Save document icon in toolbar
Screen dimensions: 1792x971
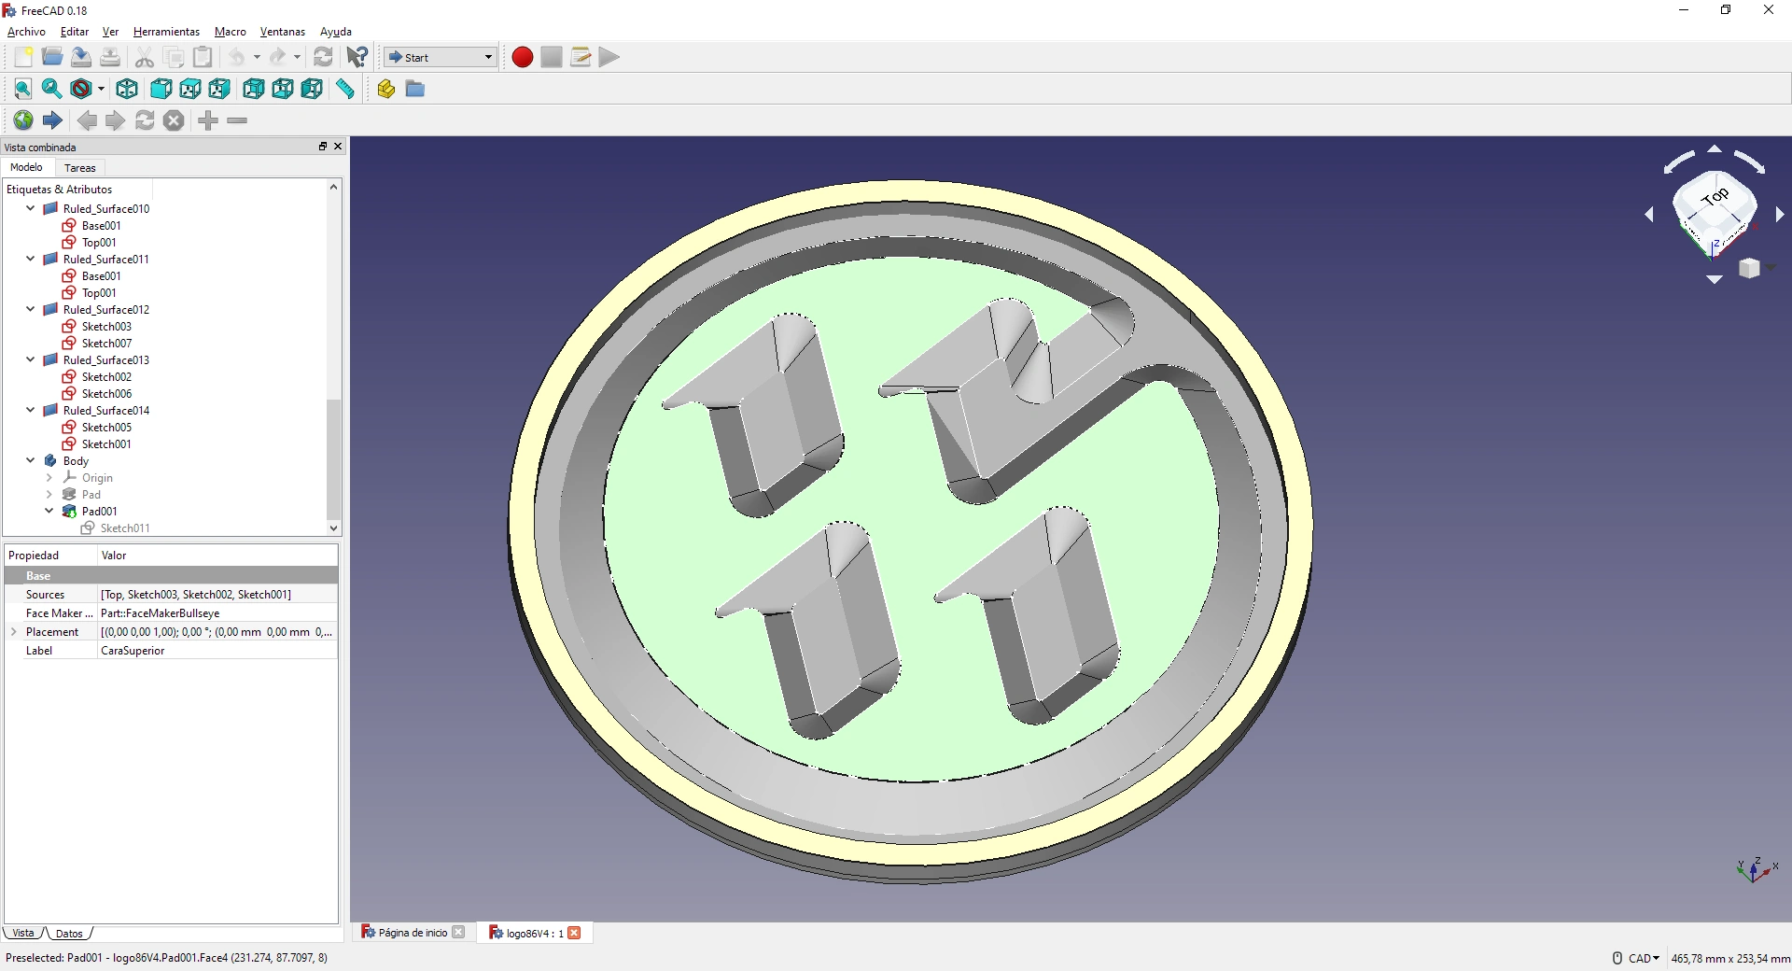coord(81,57)
